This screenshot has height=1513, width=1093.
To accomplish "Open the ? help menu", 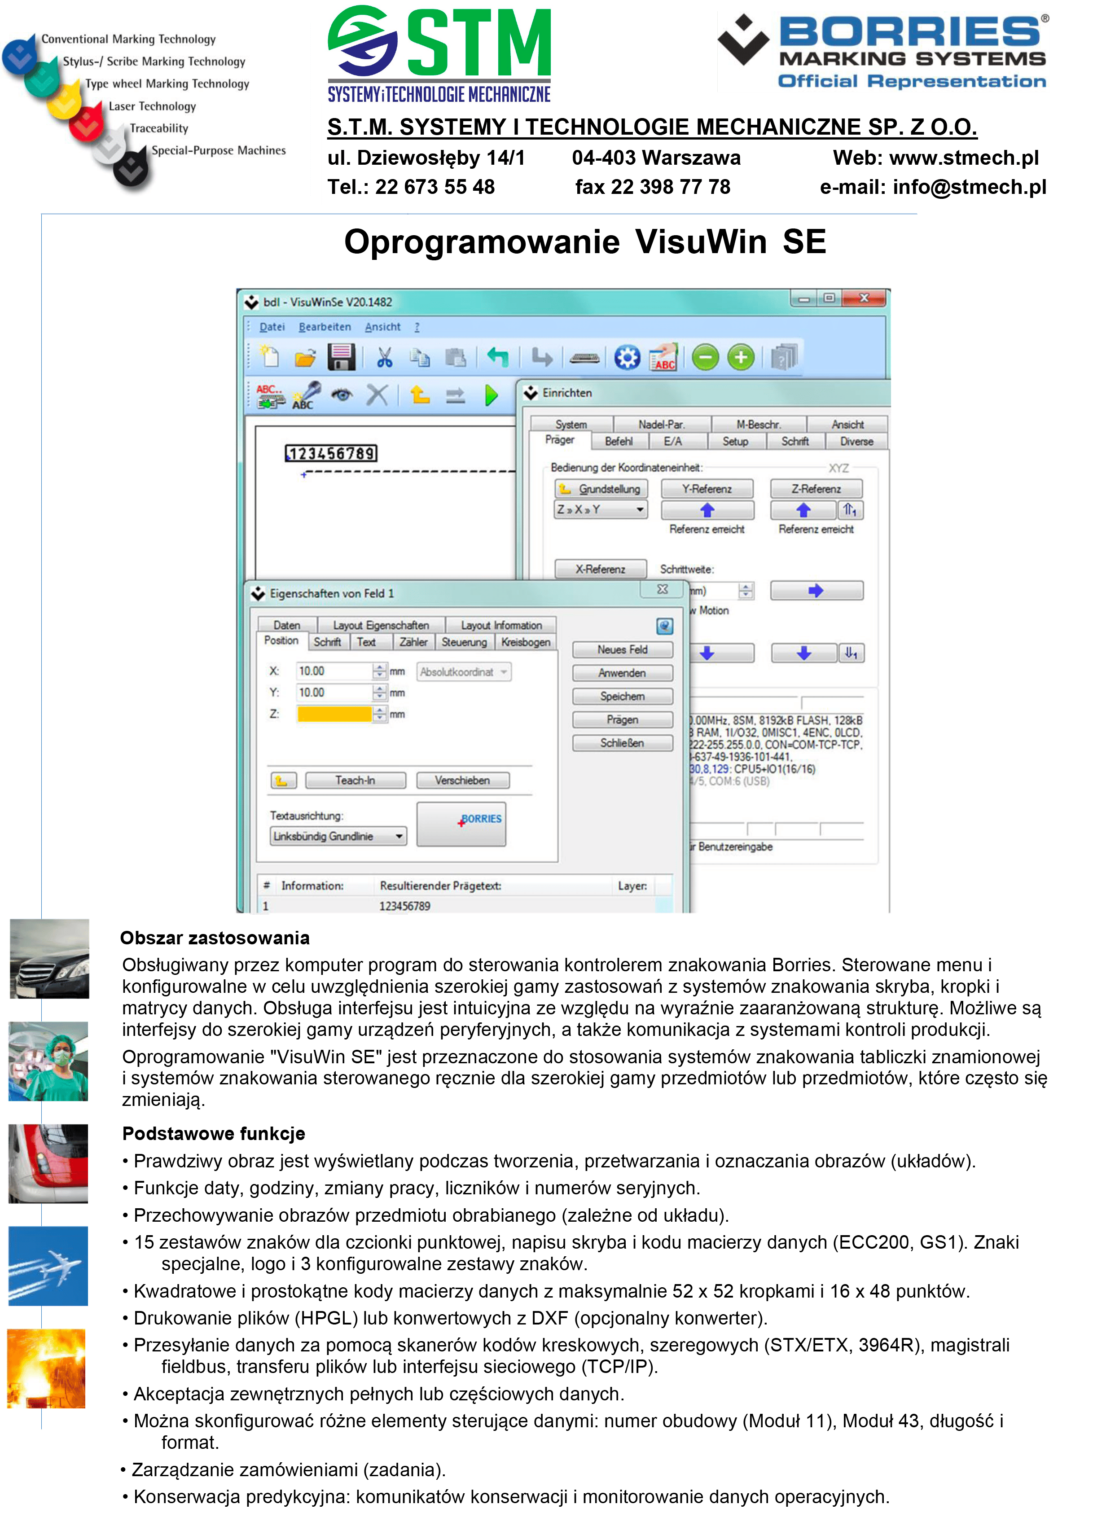I will tap(417, 327).
